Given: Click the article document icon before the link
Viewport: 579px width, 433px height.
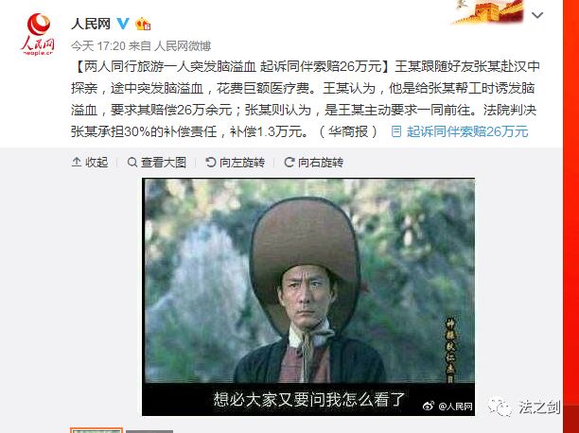Looking at the screenshot, I should pyautogui.click(x=396, y=131).
